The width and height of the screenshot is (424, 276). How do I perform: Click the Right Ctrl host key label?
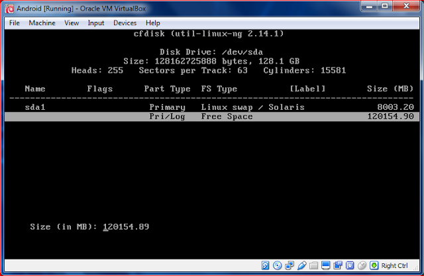point(394,265)
